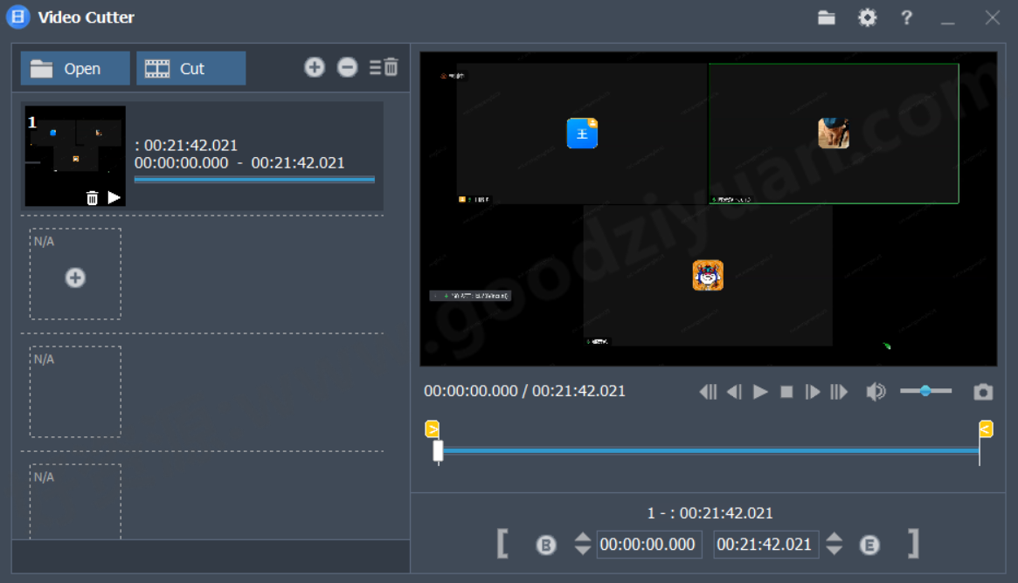Select the Cut tool in the toolbar

190,68
